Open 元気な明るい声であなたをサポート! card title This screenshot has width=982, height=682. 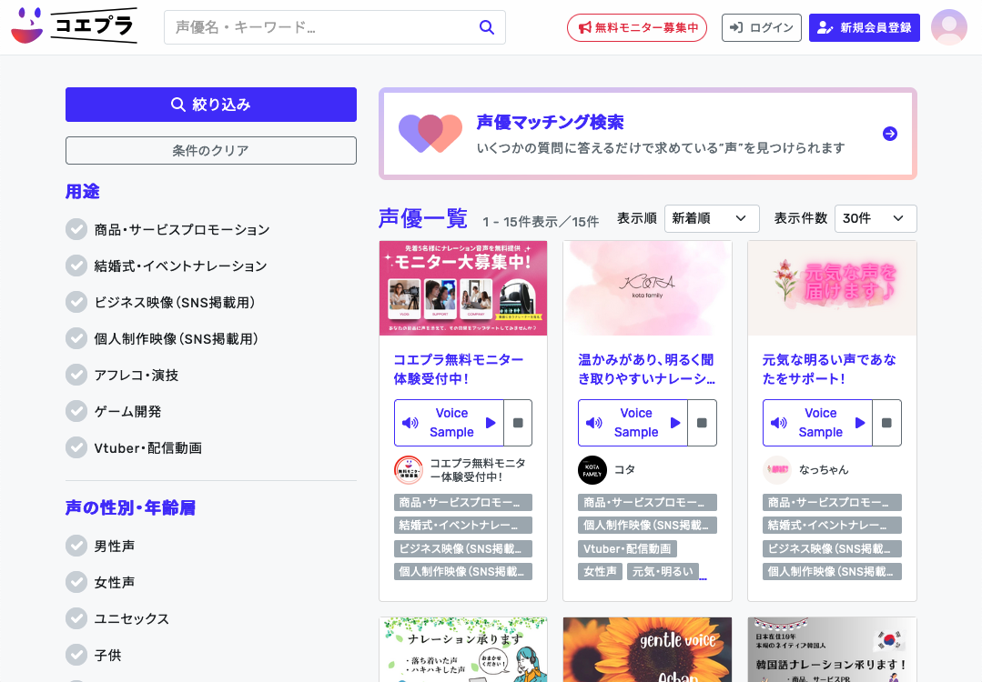pyautogui.click(x=829, y=369)
